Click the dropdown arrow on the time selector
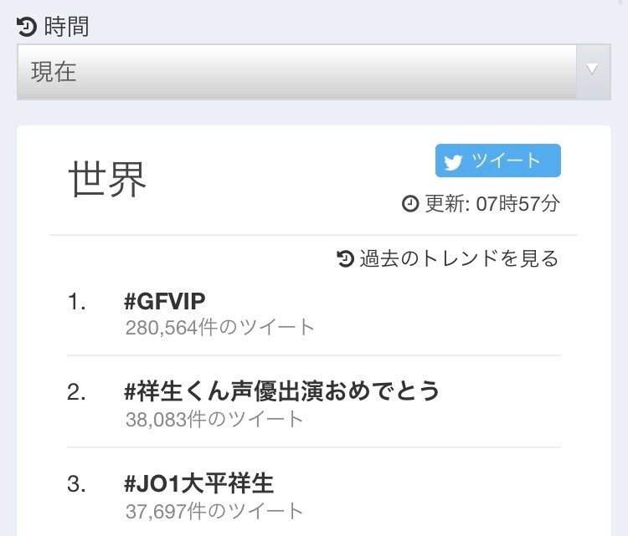Viewport: 628px width, 536px height. tap(592, 69)
